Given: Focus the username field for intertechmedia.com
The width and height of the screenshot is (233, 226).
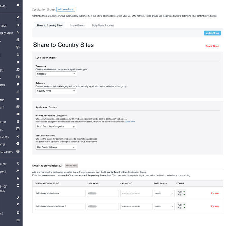Looking at the screenshot, I should 103,206.
